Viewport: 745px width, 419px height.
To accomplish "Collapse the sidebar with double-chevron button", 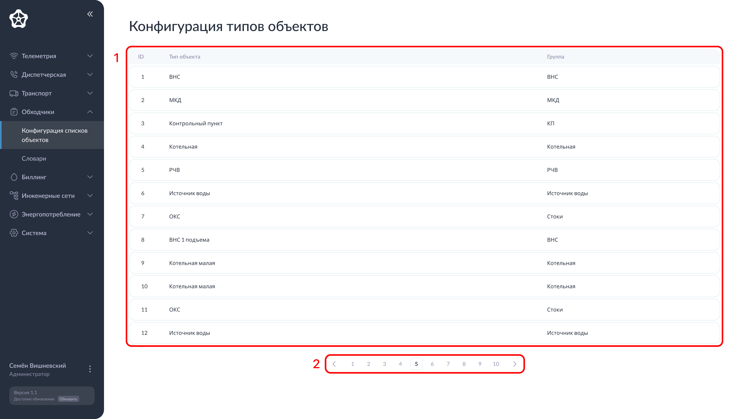I will [90, 14].
